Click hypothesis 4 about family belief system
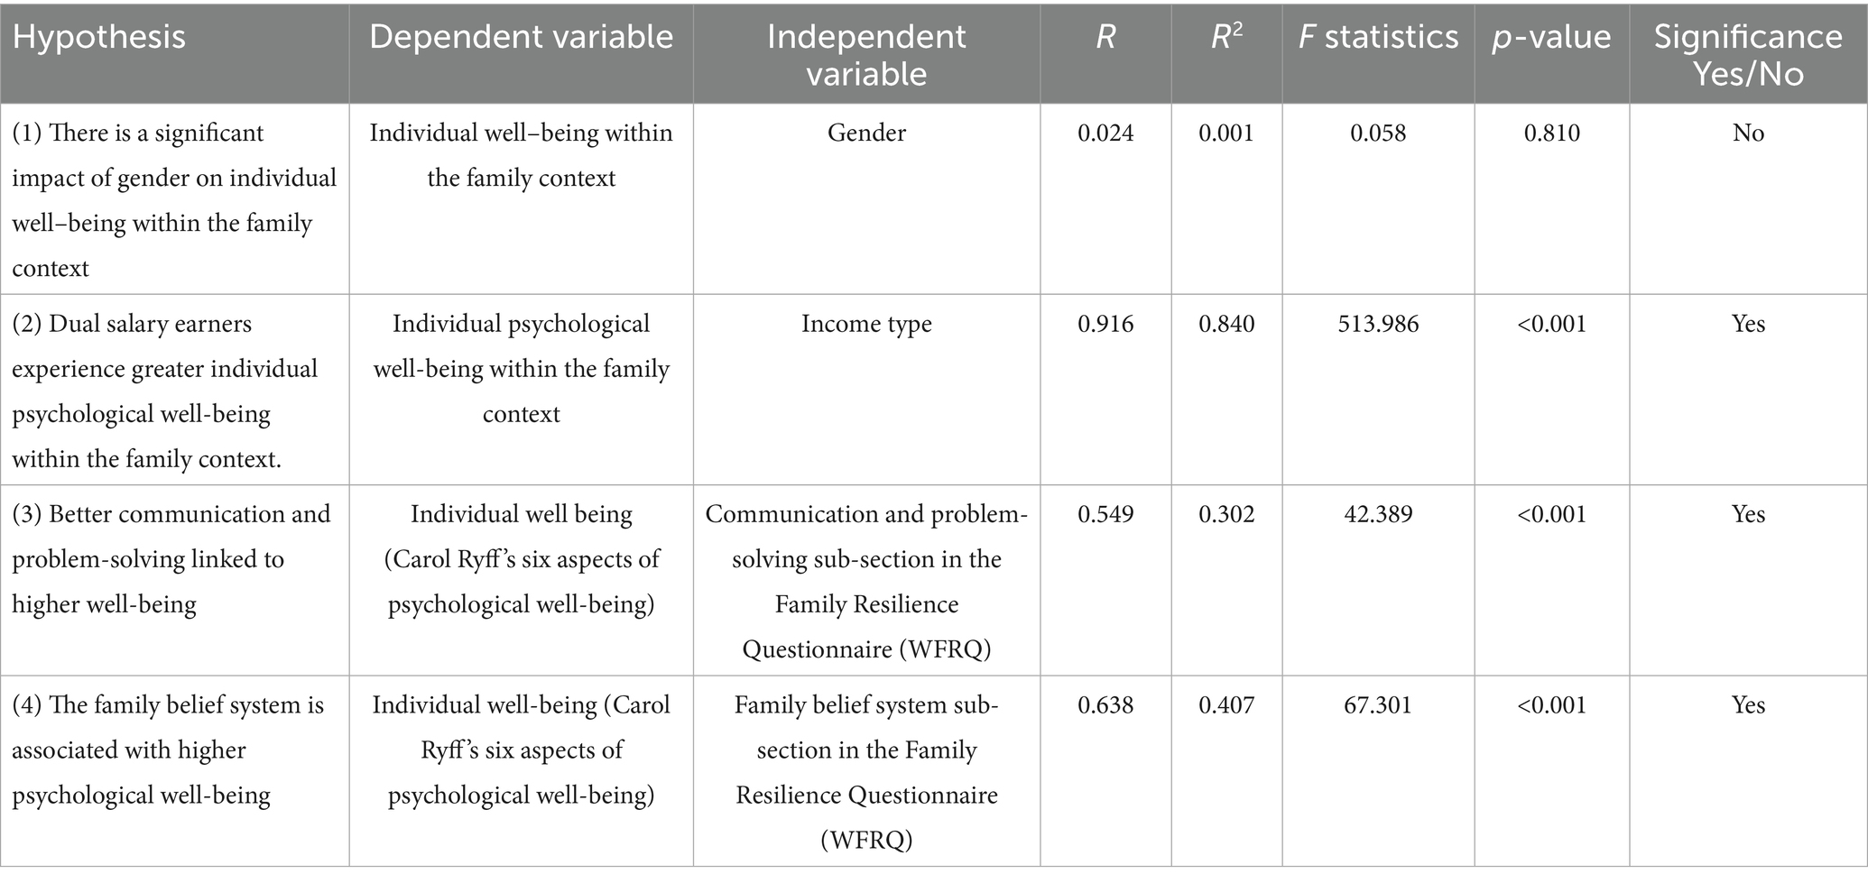This screenshot has height=883, width=1868. 168,750
